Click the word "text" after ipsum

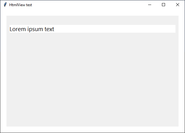coord(49,29)
